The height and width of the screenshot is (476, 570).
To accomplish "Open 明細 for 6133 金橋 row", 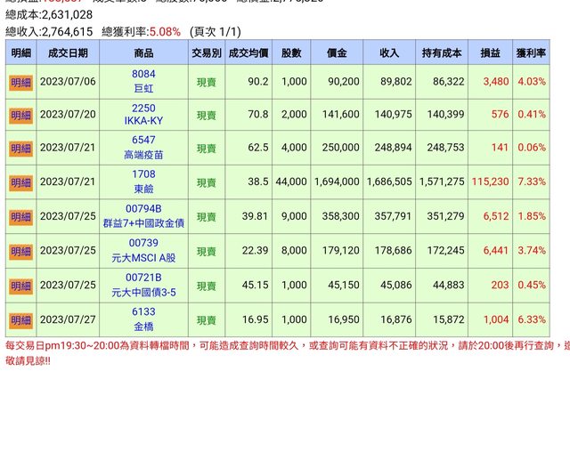I will [20, 319].
